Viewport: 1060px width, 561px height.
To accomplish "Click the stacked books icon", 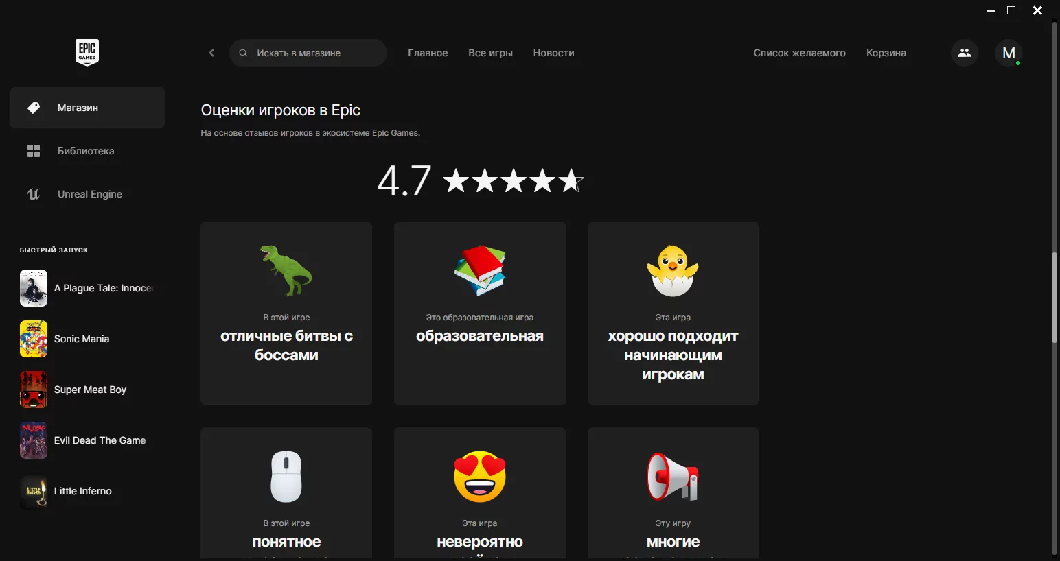I will click(480, 270).
